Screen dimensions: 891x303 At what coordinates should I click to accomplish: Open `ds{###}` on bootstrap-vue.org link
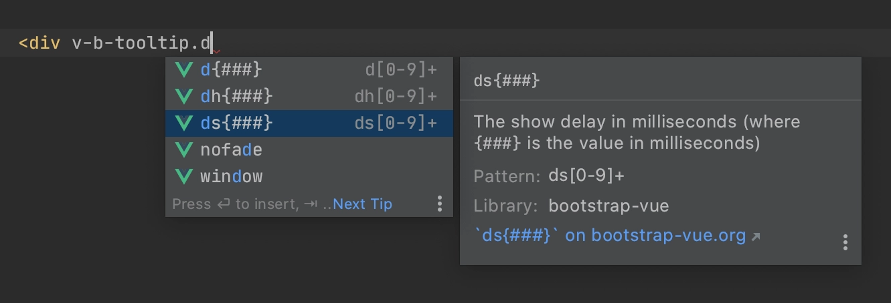pos(610,236)
